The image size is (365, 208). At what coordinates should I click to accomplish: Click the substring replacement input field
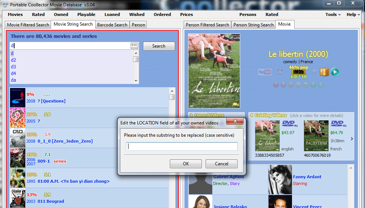(x=182, y=146)
